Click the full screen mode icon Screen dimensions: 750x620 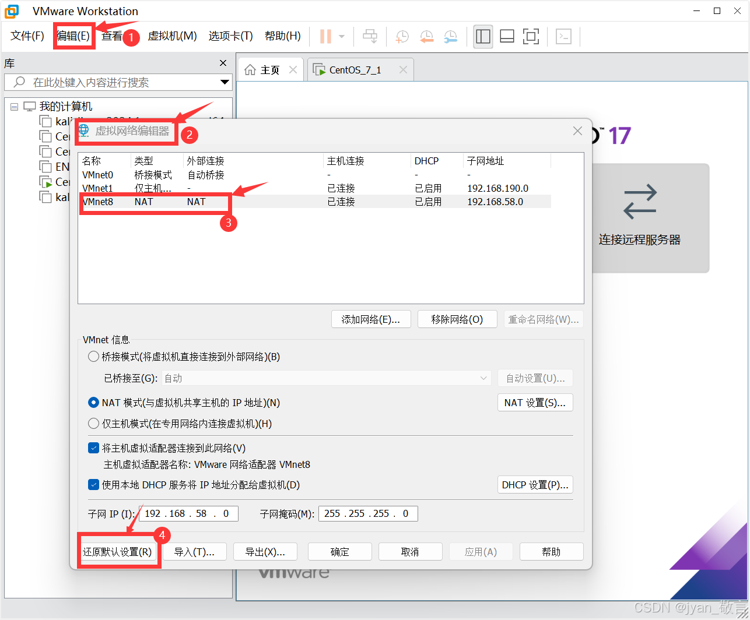tap(531, 36)
